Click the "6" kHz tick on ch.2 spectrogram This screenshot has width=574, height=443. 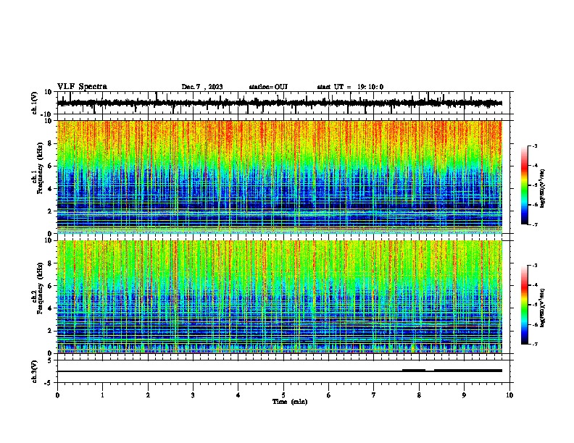click(x=50, y=285)
